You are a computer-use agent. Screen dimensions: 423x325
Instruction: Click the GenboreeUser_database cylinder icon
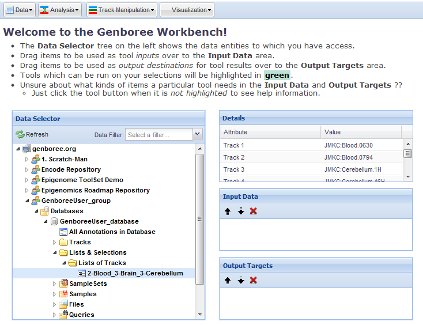pos(54,221)
